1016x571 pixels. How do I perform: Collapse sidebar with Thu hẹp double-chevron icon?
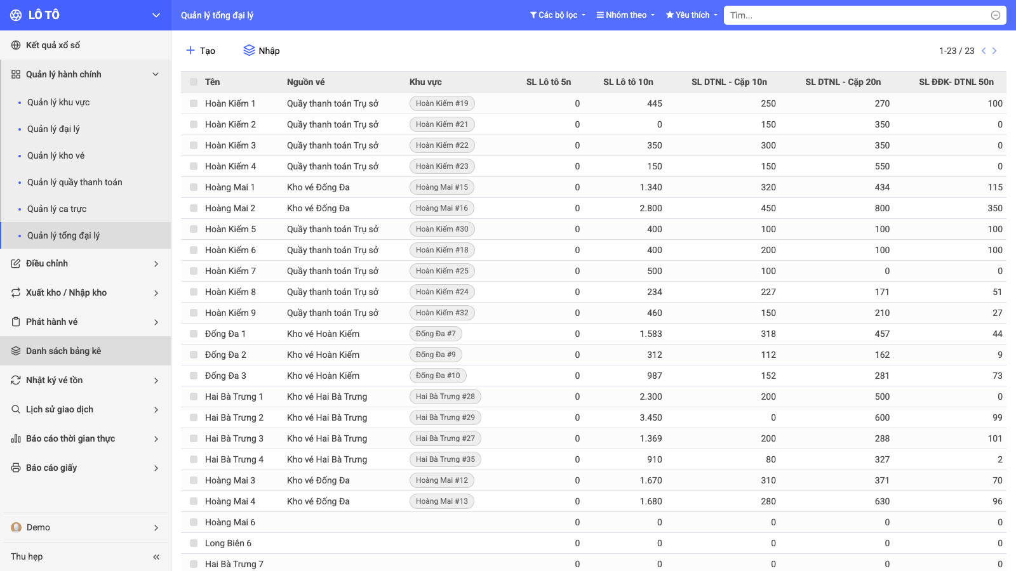point(156,556)
